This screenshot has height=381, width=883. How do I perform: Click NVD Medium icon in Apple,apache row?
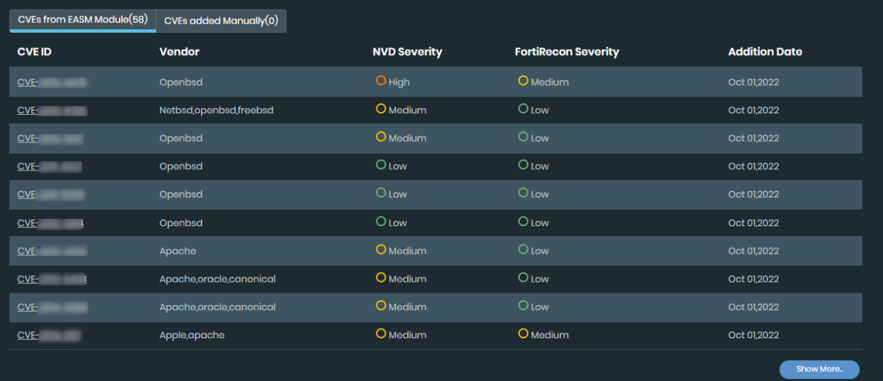pos(380,334)
